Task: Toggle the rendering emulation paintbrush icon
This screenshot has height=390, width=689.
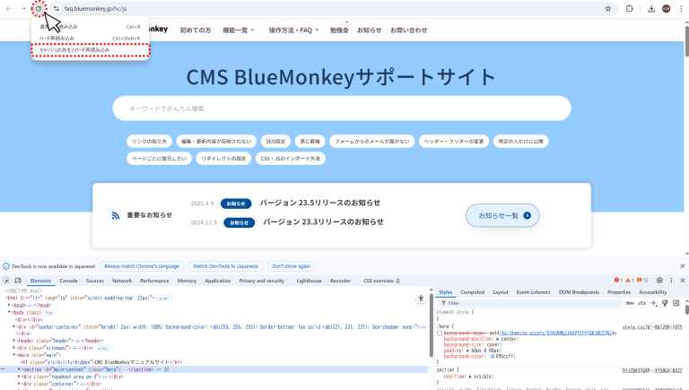Action: click(665, 303)
